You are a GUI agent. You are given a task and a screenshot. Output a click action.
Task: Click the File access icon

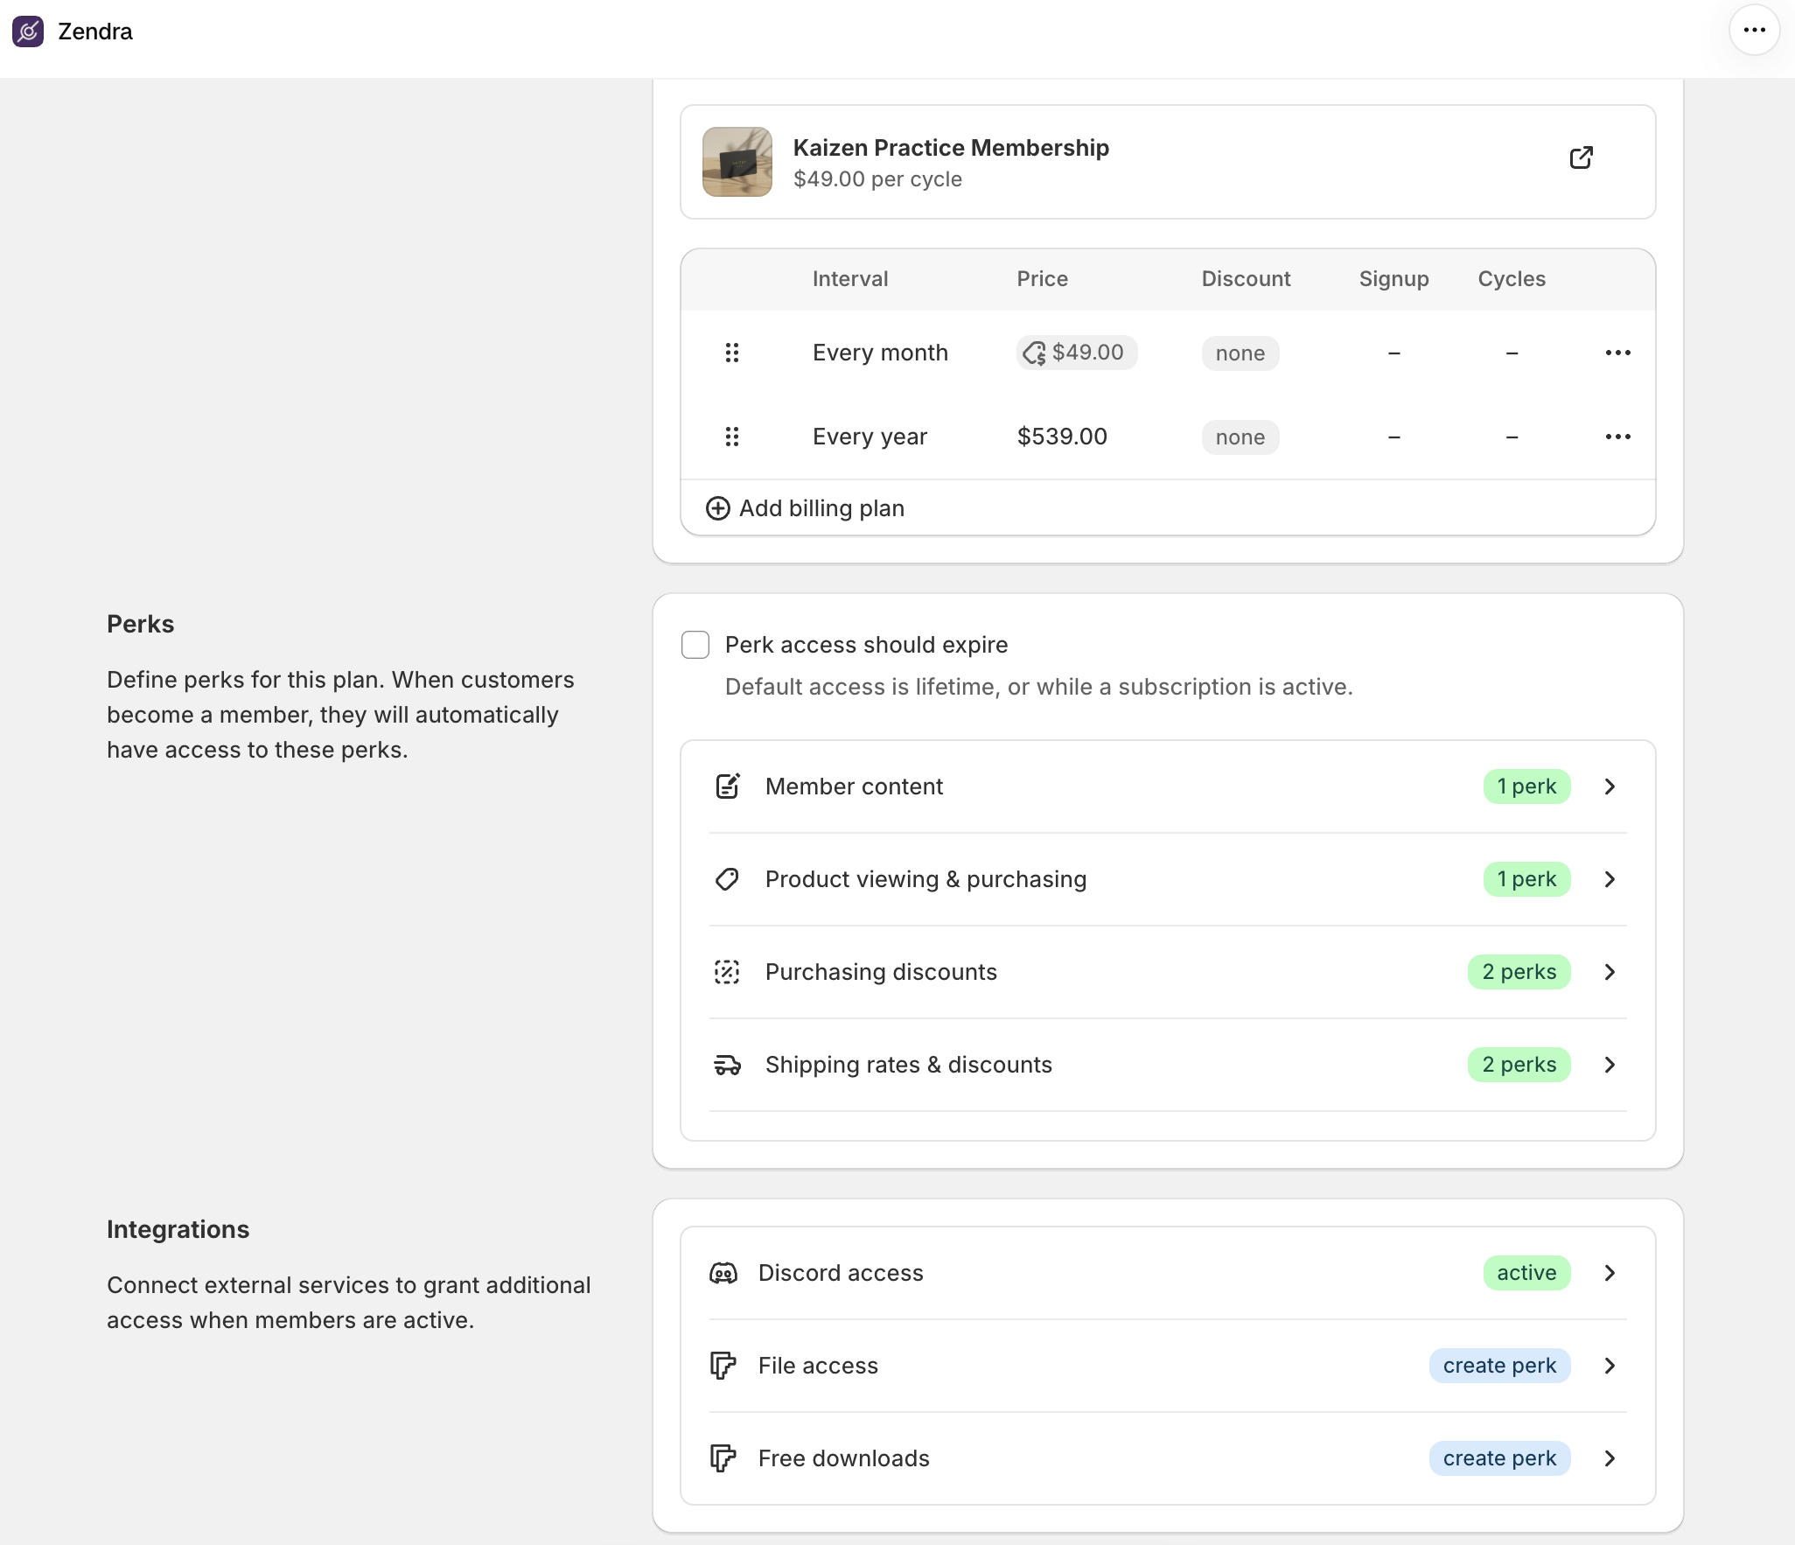723,1366
